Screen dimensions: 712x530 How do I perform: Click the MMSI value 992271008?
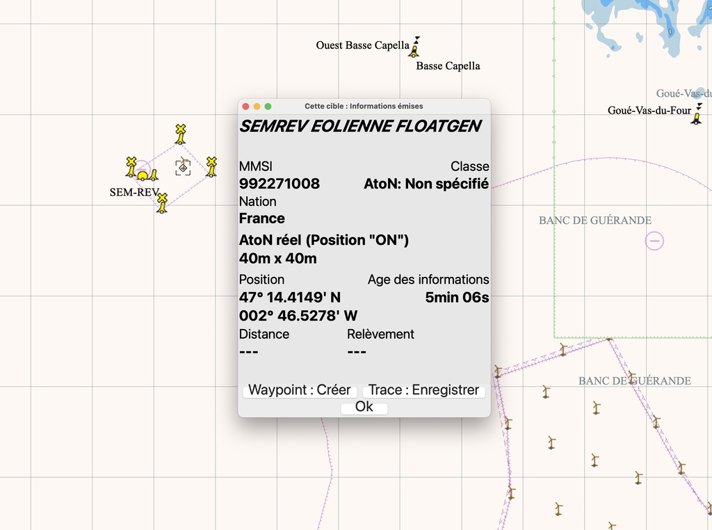pos(280,184)
